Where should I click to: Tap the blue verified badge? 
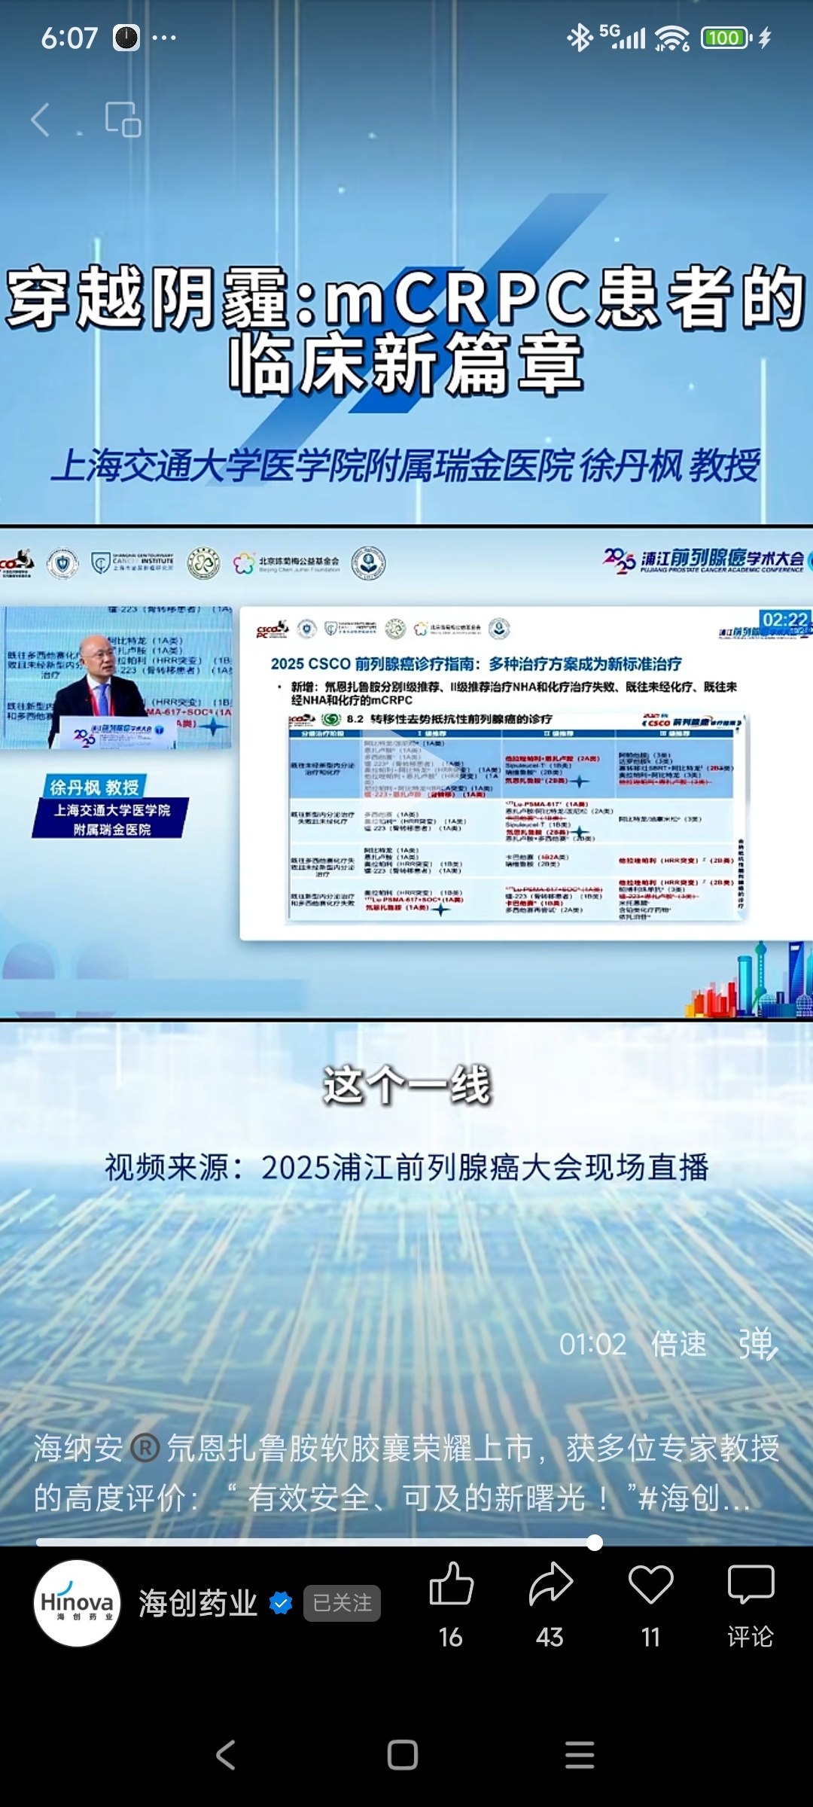coord(281,1604)
